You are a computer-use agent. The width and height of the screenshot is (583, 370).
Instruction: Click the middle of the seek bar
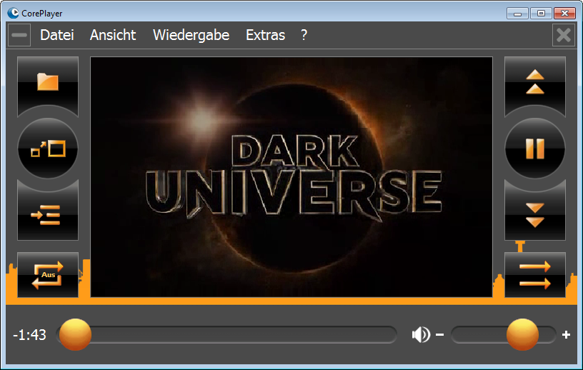point(226,335)
